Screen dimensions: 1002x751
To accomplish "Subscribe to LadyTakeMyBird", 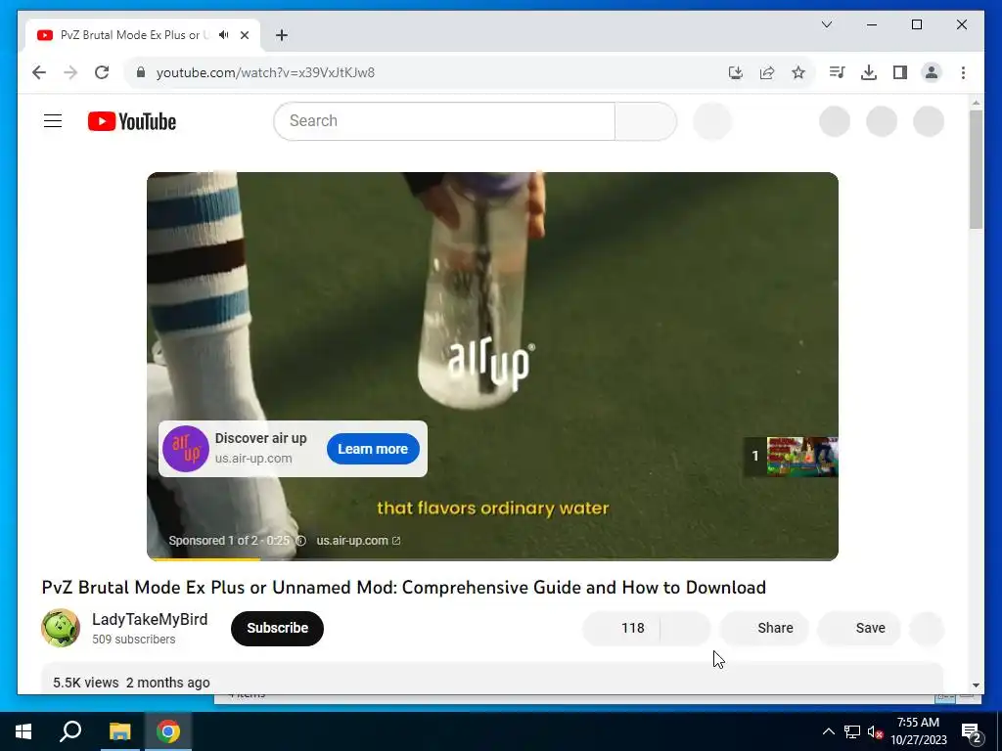I will pos(277,628).
